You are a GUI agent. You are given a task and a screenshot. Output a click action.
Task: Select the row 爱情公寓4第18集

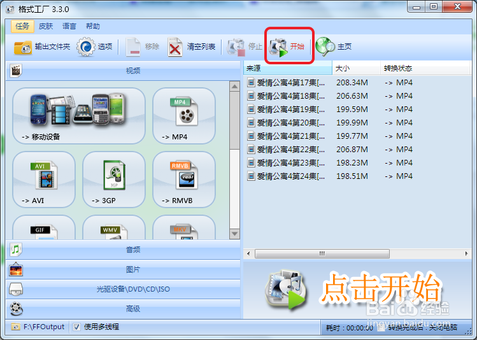(x=358, y=96)
